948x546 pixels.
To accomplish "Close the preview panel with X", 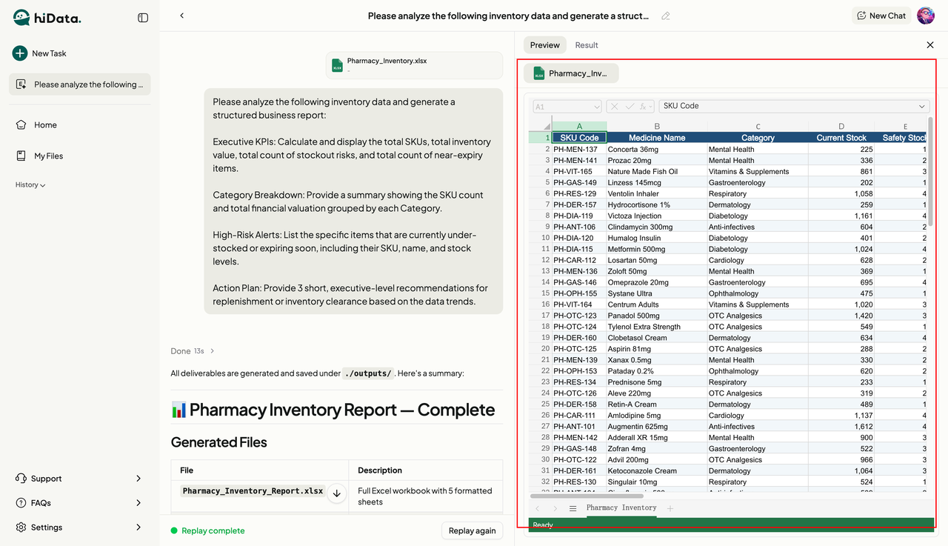I will coord(930,45).
